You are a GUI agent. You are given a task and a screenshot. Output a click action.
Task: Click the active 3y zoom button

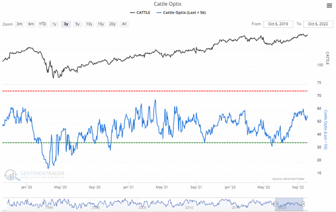click(x=66, y=24)
